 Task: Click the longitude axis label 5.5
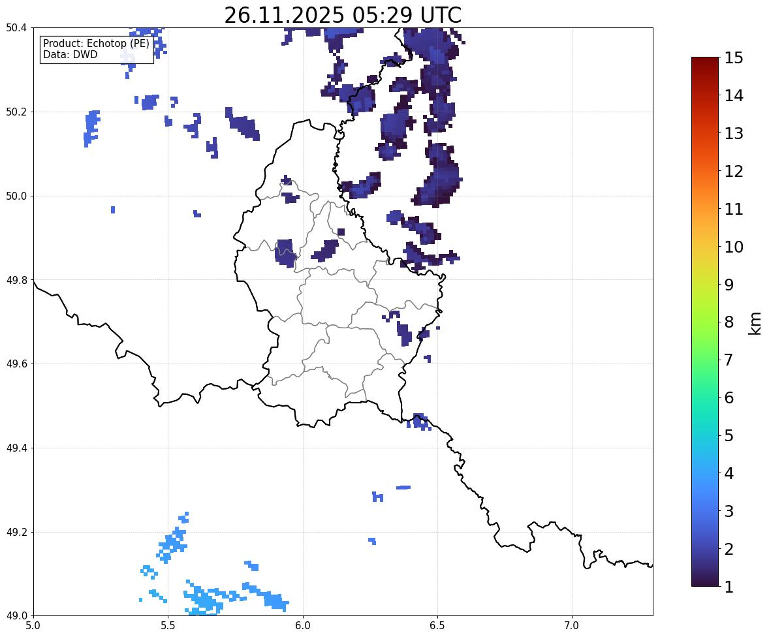pyautogui.click(x=168, y=626)
